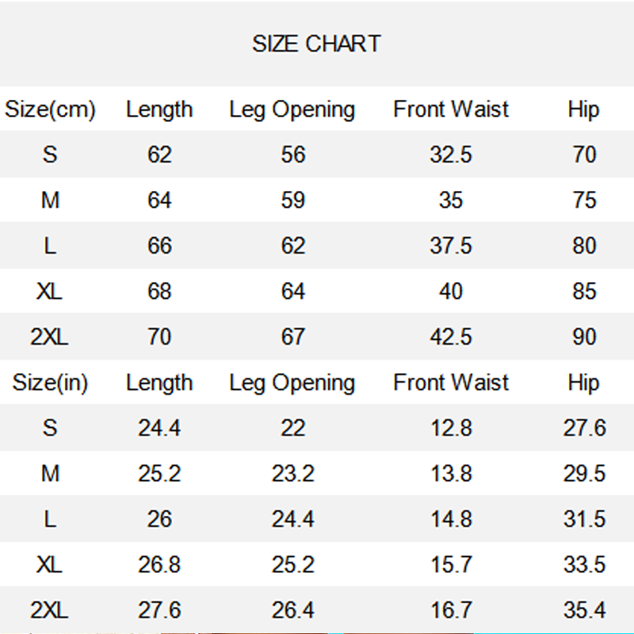Screen dimensions: 634x634
Task: Select Leg Opening header in inch table
Action: 292,383
